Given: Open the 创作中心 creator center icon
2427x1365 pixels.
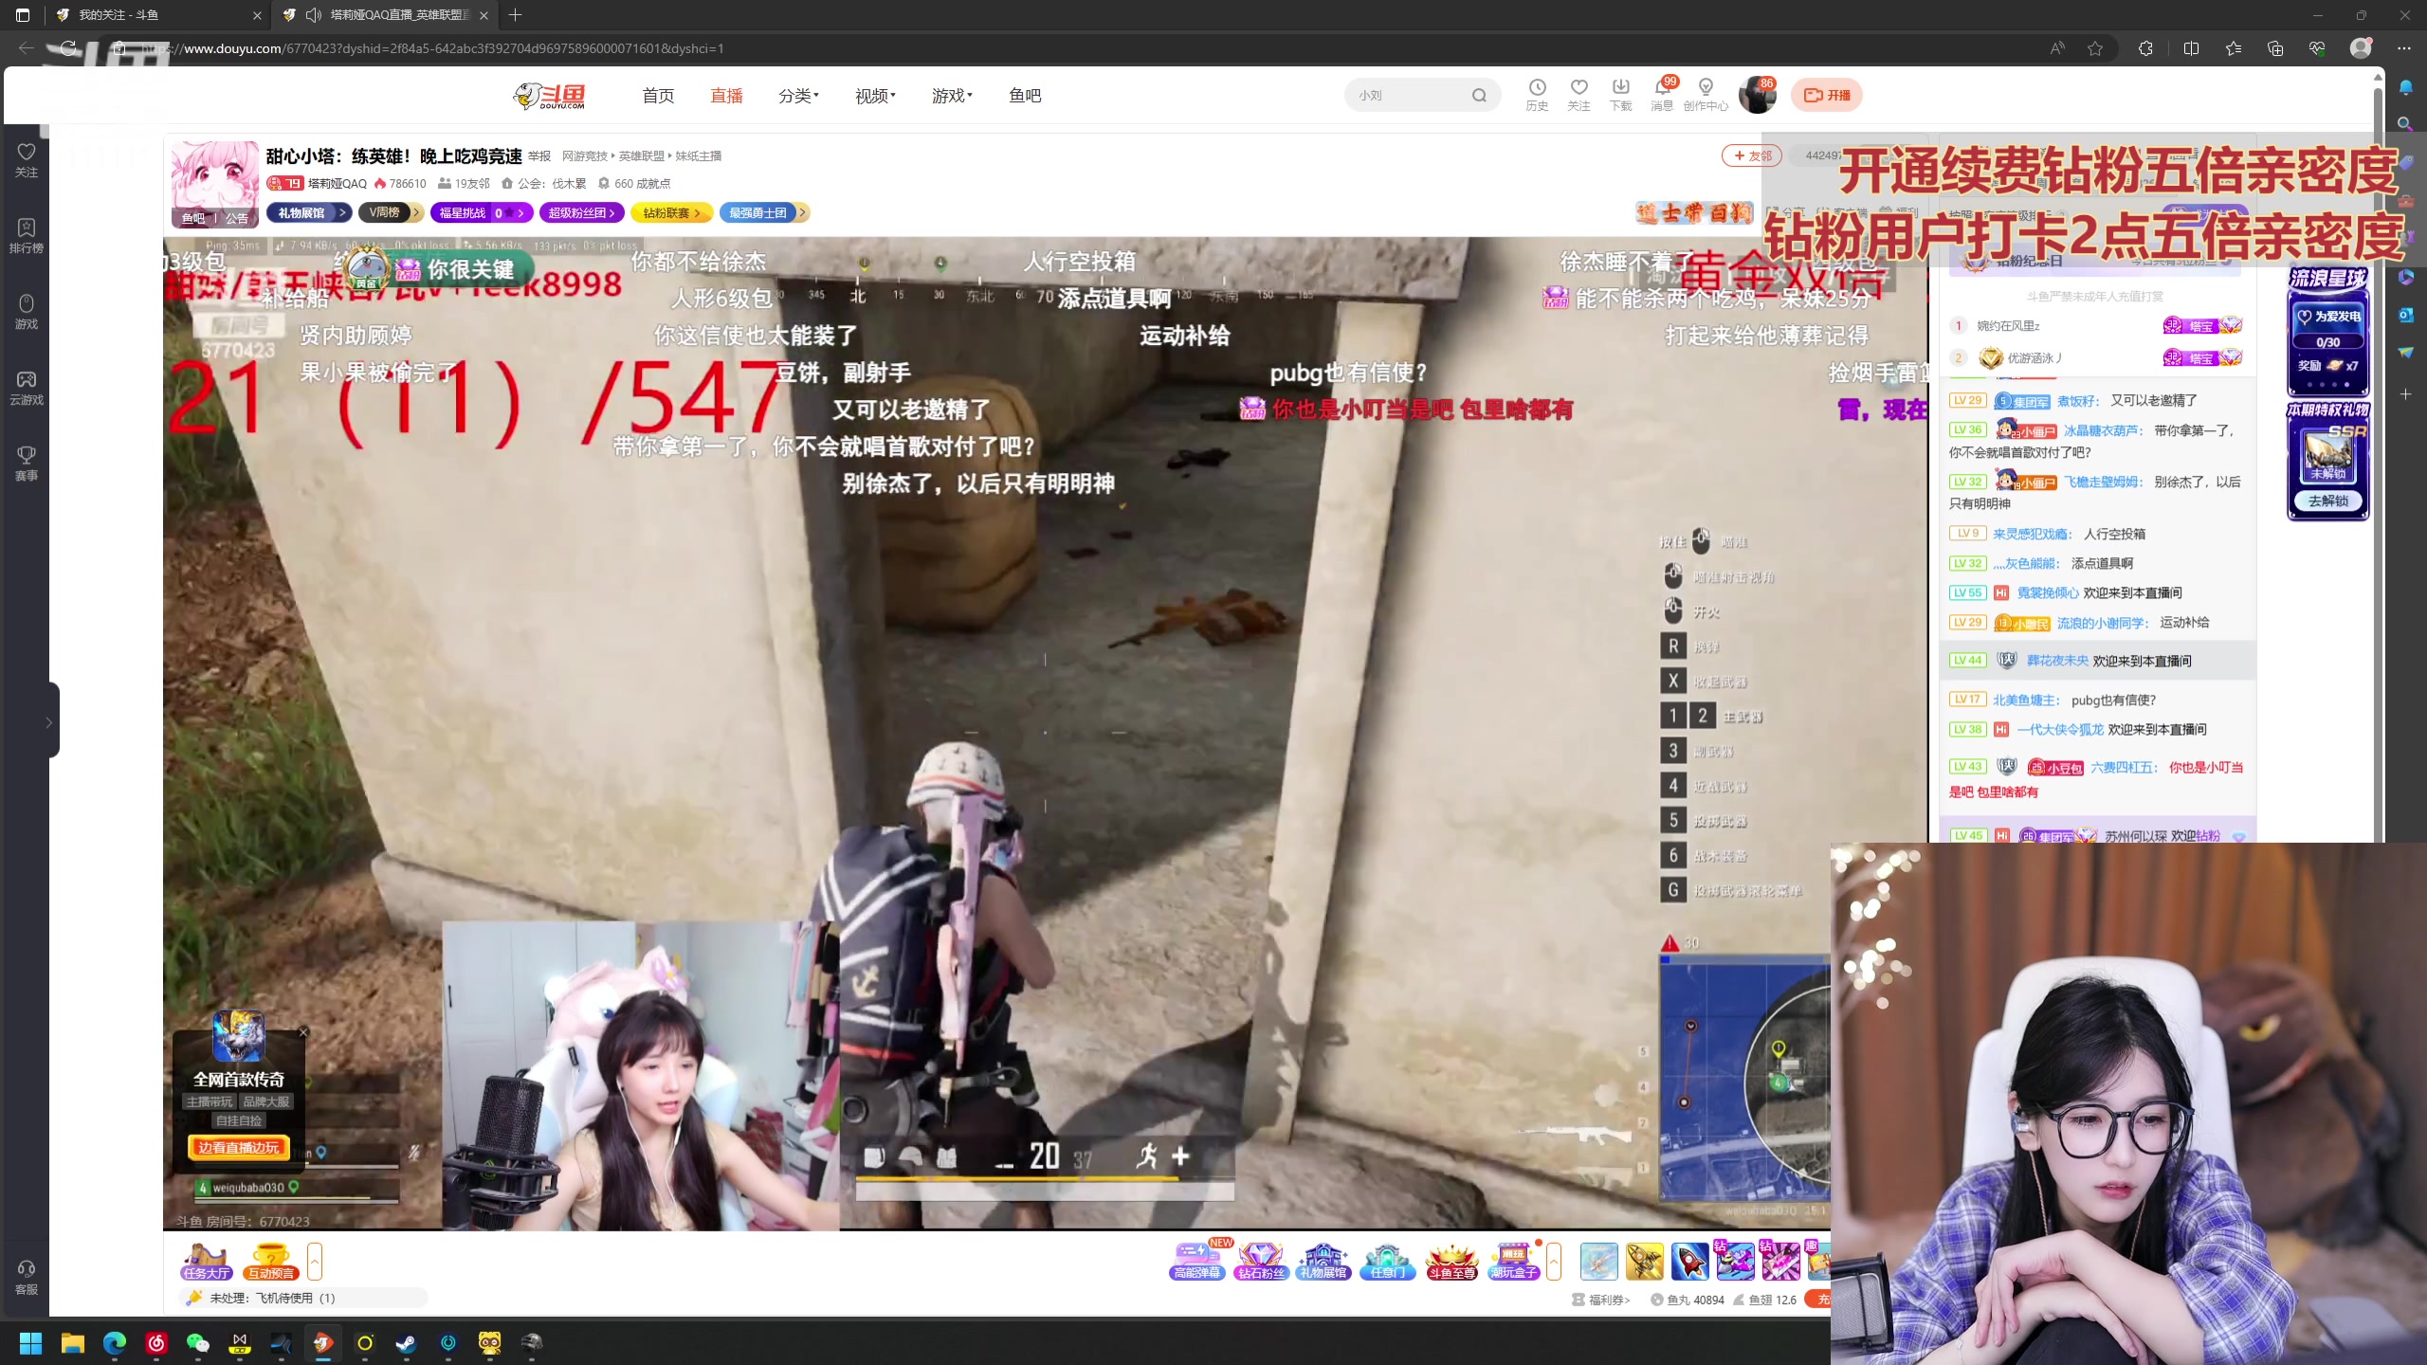Looking at the screenshot, I should point(1706,95).
